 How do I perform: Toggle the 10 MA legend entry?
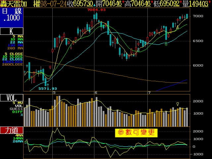19,39
